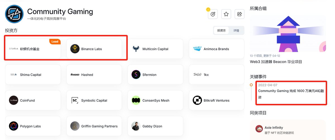Screen dimensions: 335x140
Task: Click the Sfermion S logo icon
Action: [136, 75]
